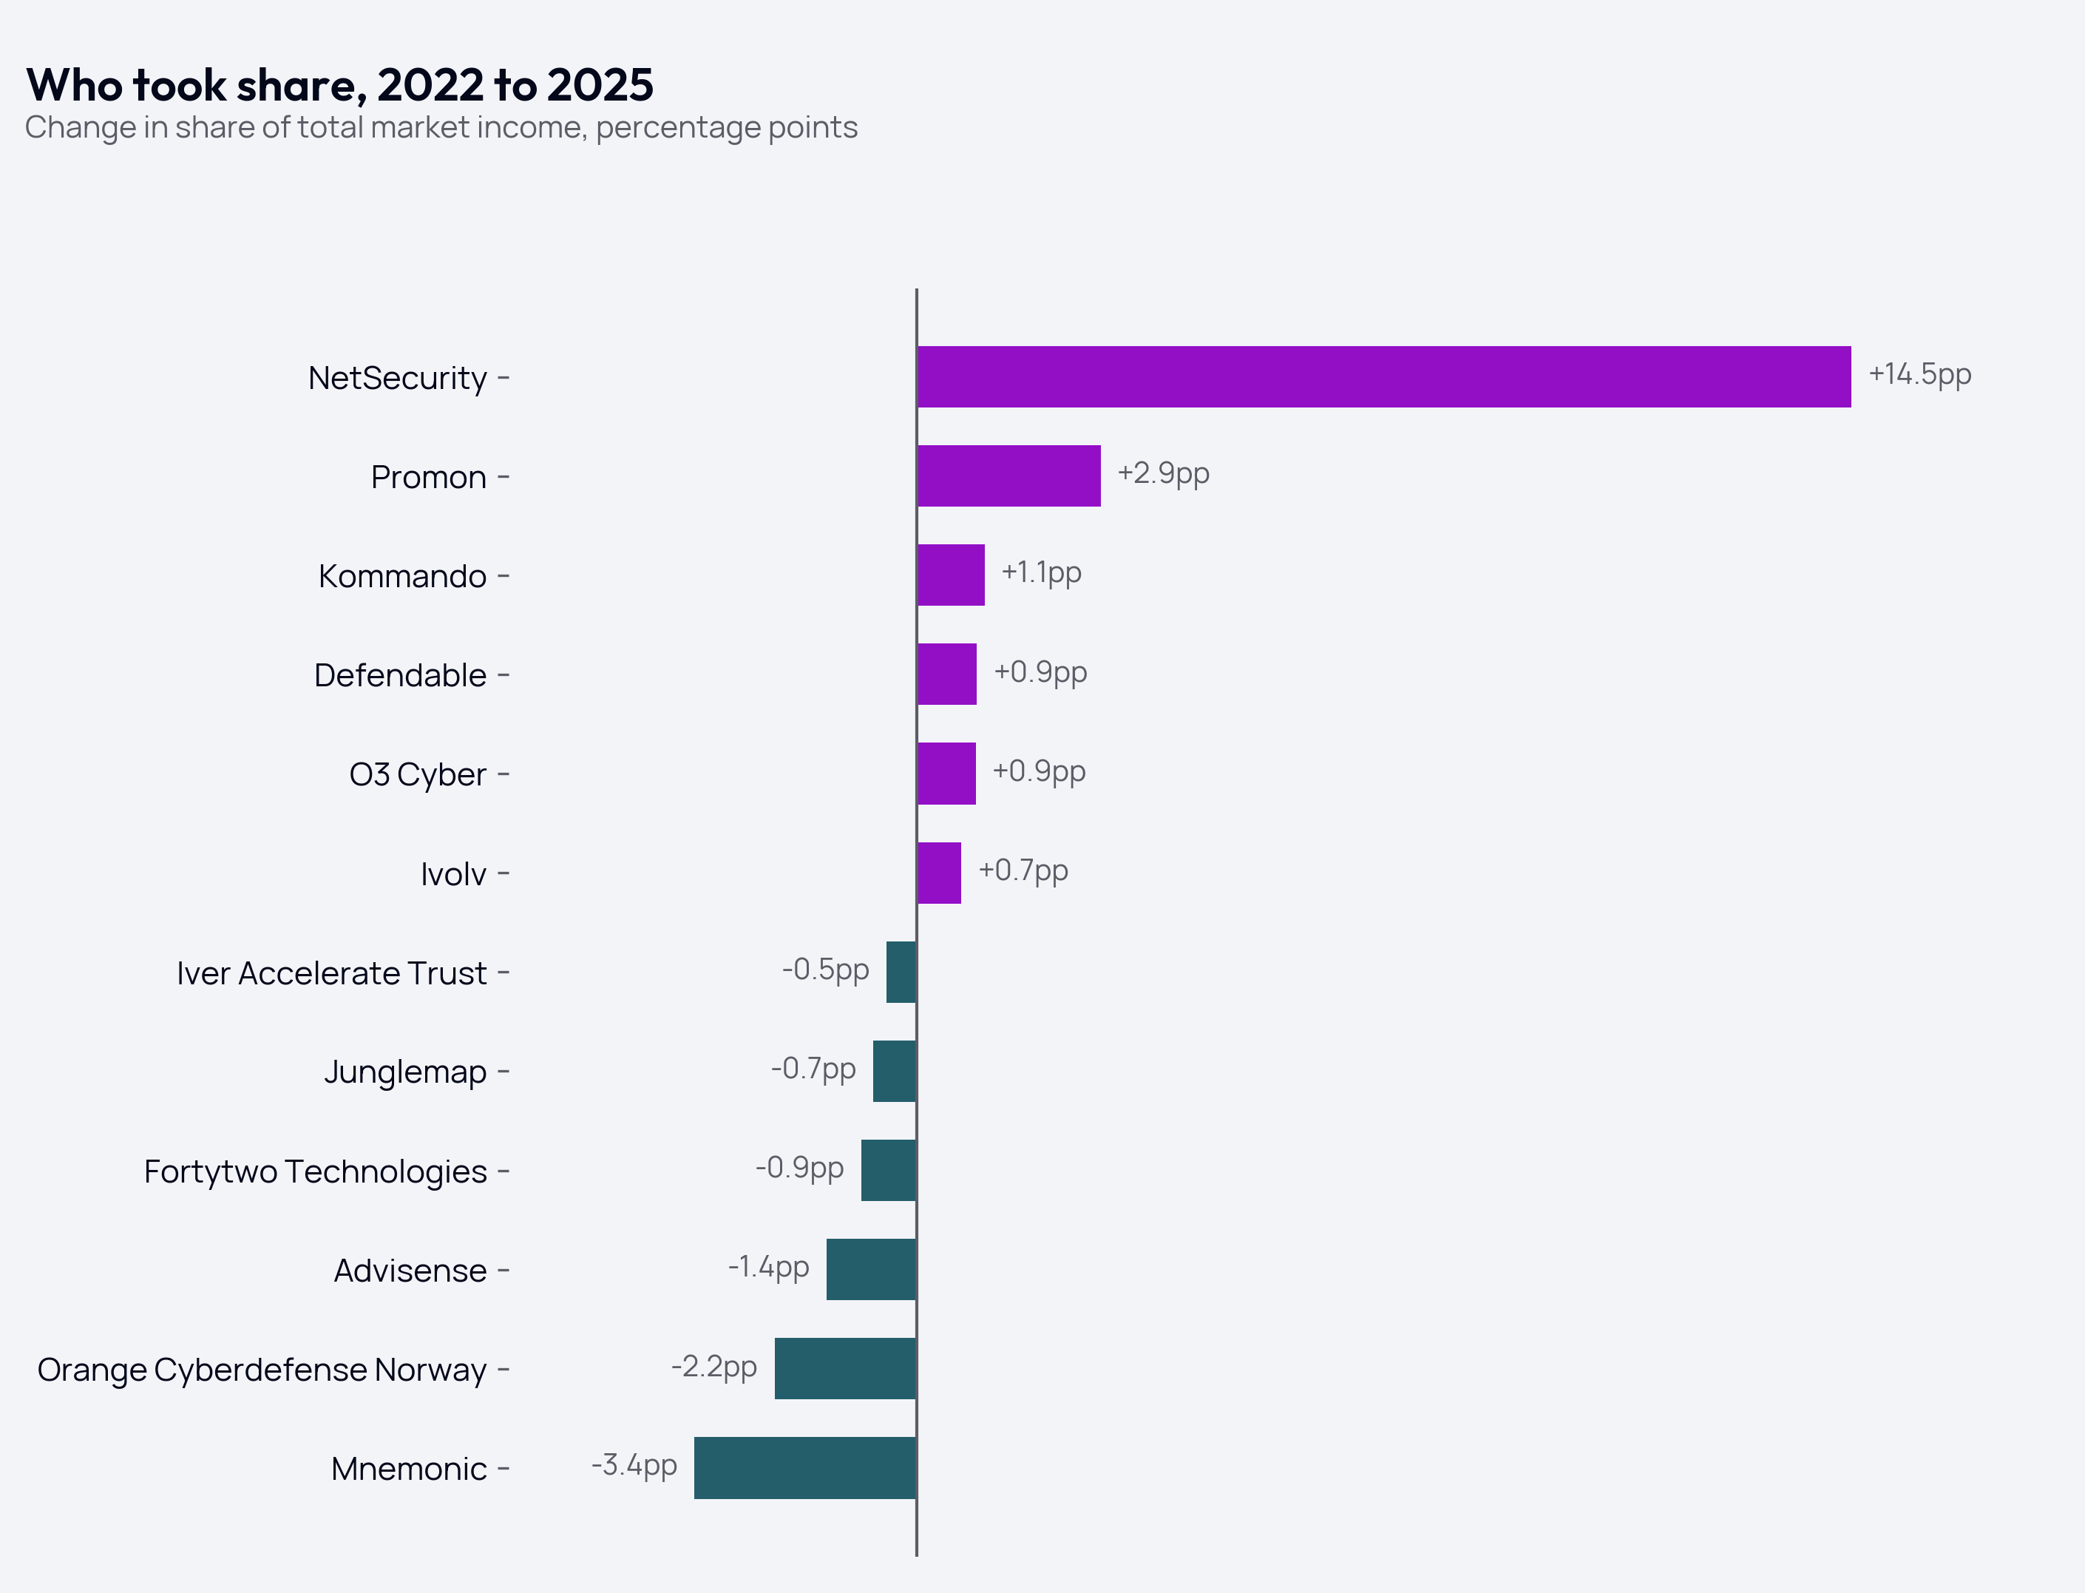Select the -0.7pp value in the Junglemap row
The image size is (2085, 1593).
[813, 1069]
